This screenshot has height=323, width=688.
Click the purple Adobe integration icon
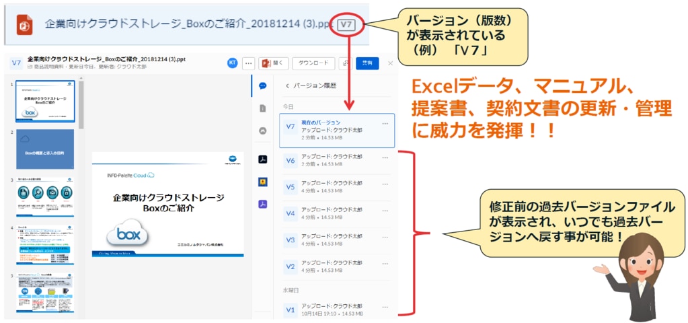tap(263, 204)
